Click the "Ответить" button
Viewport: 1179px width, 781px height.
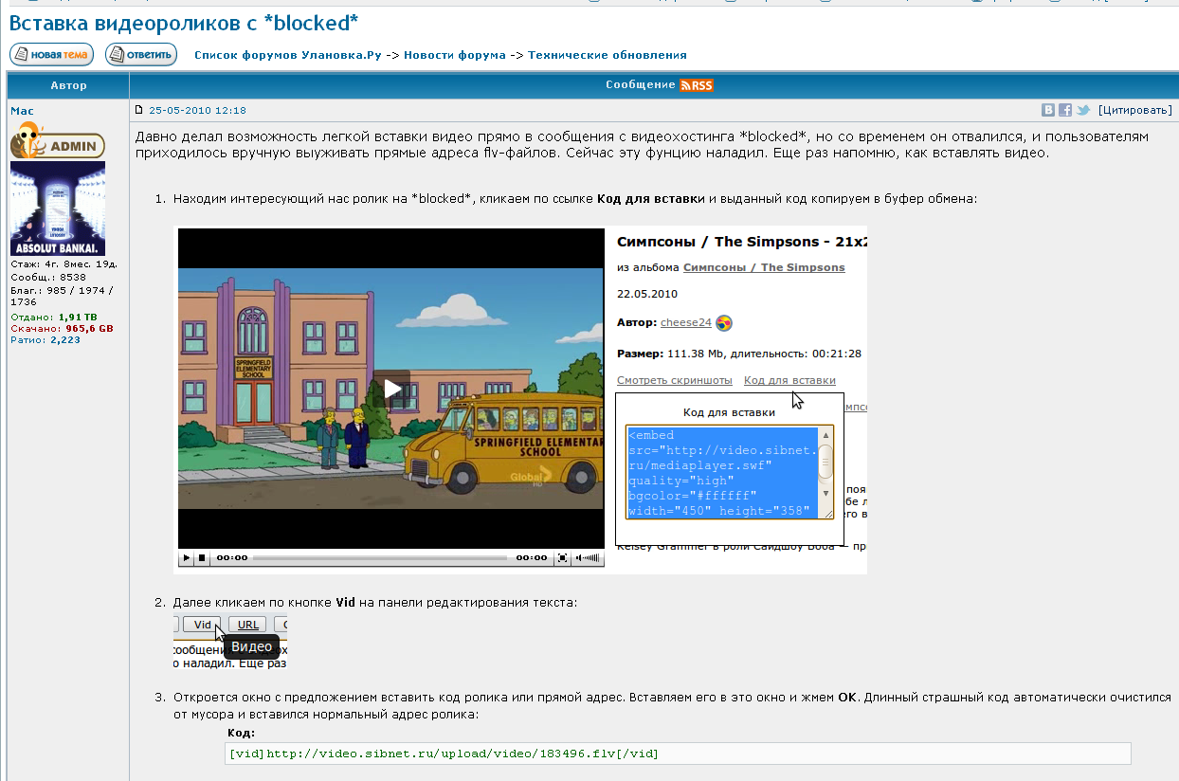coord(140,54)
